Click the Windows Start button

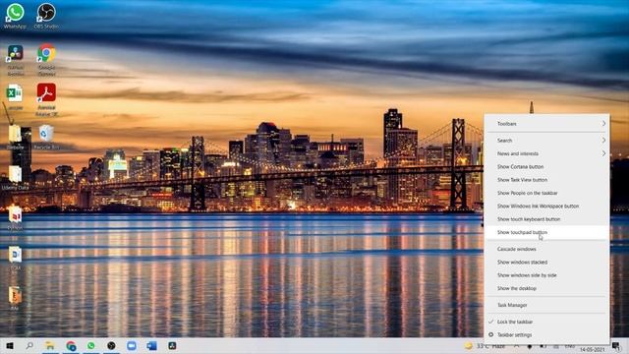tap(10, 345)
